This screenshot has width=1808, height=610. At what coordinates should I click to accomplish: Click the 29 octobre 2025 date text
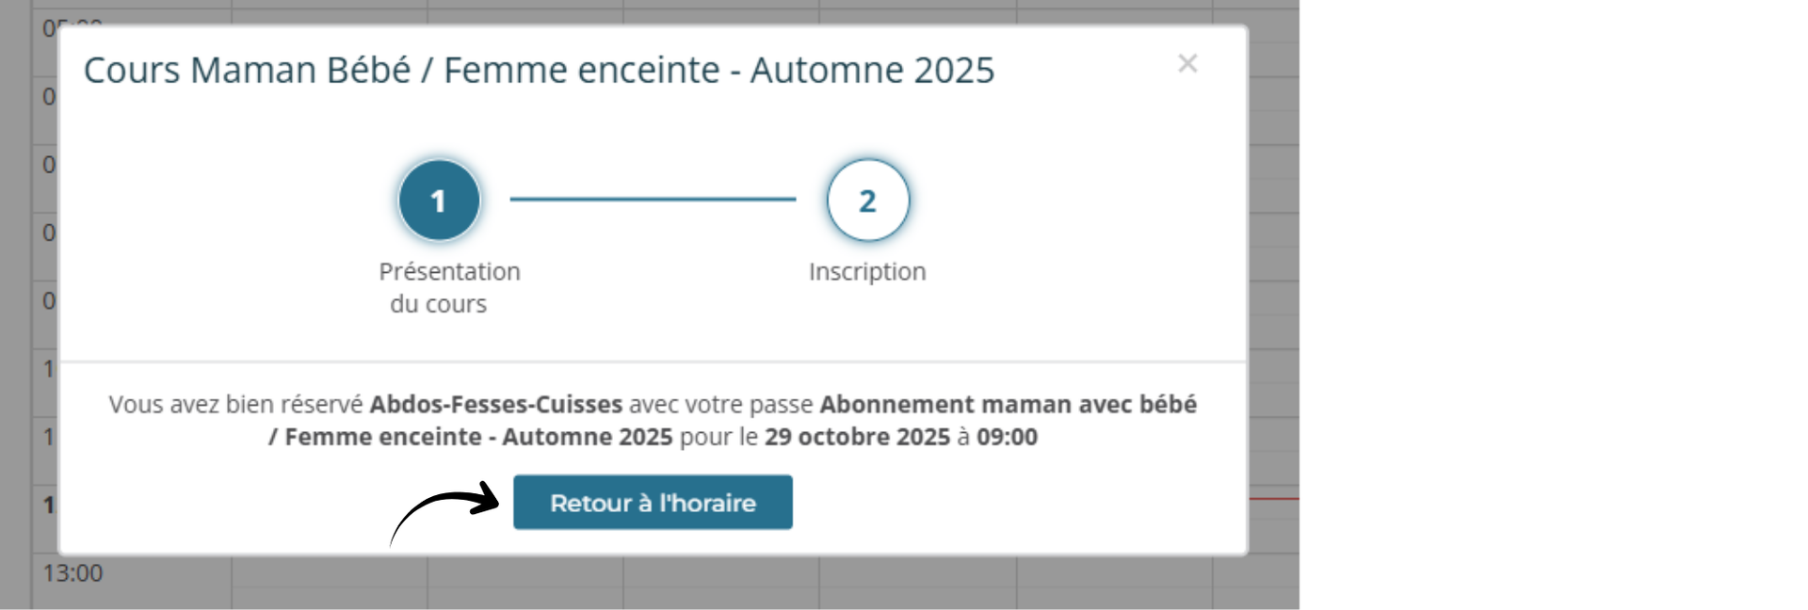pos(857,438)
